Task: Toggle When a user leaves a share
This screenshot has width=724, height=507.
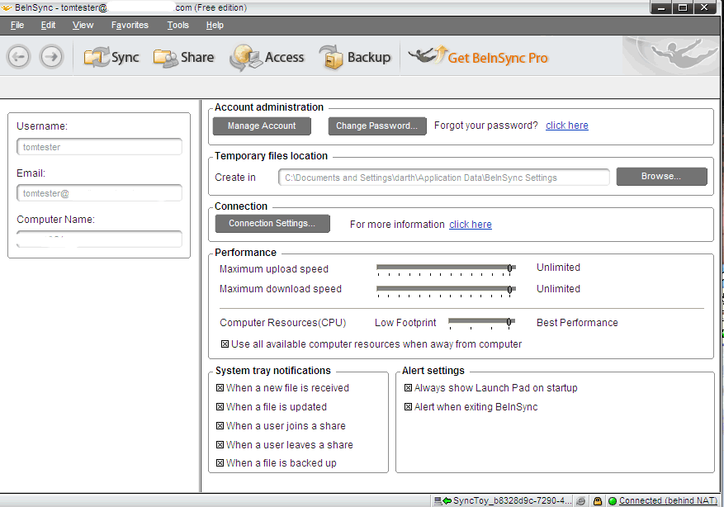Action: 220,445
